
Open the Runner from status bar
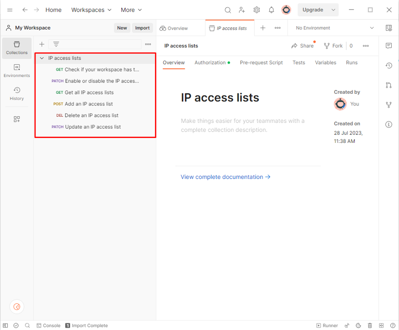pos(327,326)
